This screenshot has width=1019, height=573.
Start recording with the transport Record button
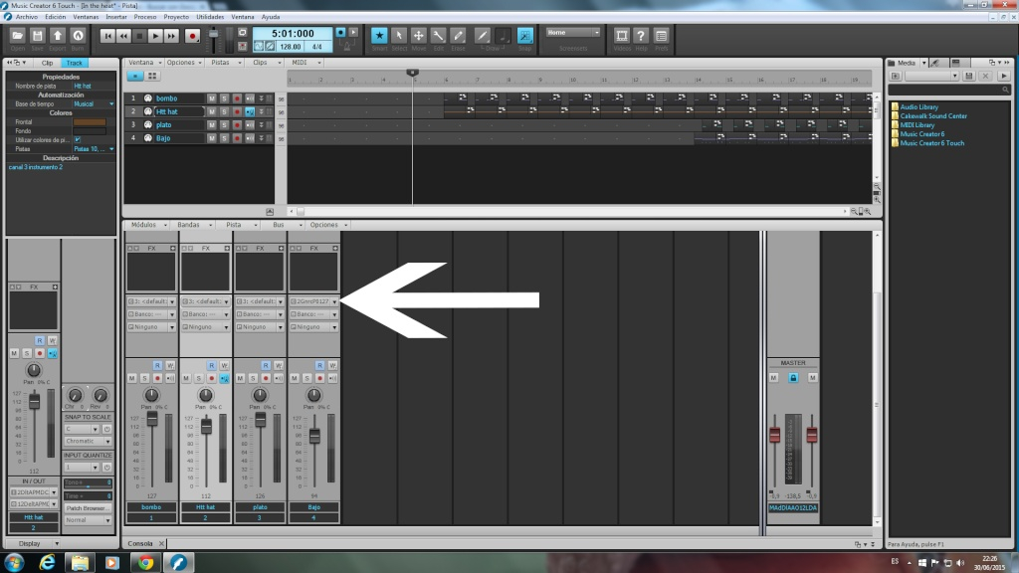[192, 36]
